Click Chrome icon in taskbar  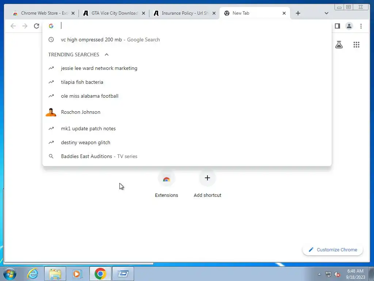click(100, 274)
